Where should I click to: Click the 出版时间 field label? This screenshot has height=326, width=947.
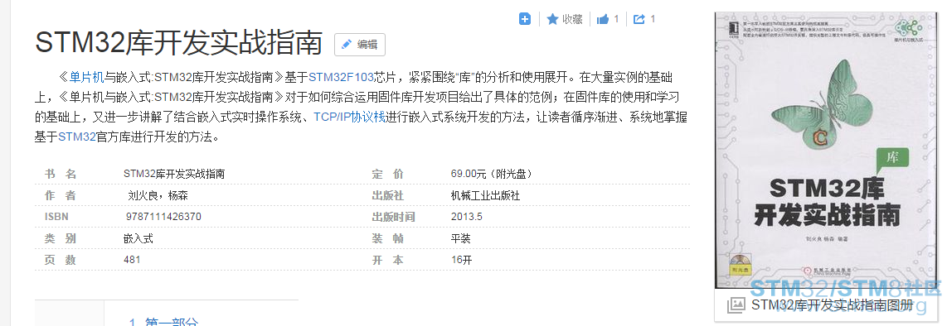point(393,217)
